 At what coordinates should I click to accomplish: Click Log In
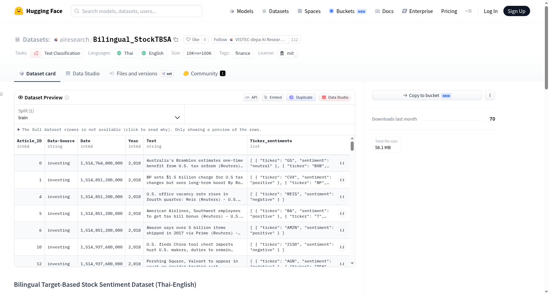pos(491,11)
